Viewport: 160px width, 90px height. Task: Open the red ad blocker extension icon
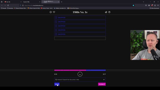pyautogui.click(x=152, y=5)
